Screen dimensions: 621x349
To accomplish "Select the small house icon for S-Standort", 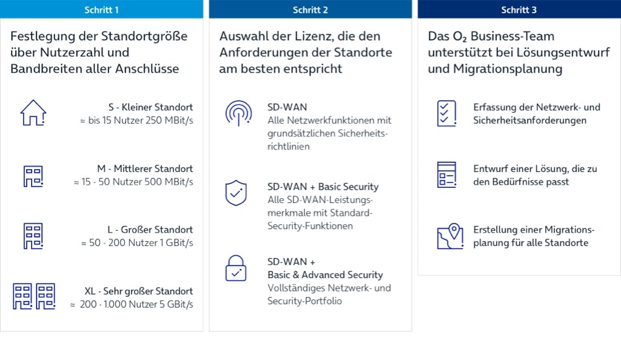I will tap(33, 113).
